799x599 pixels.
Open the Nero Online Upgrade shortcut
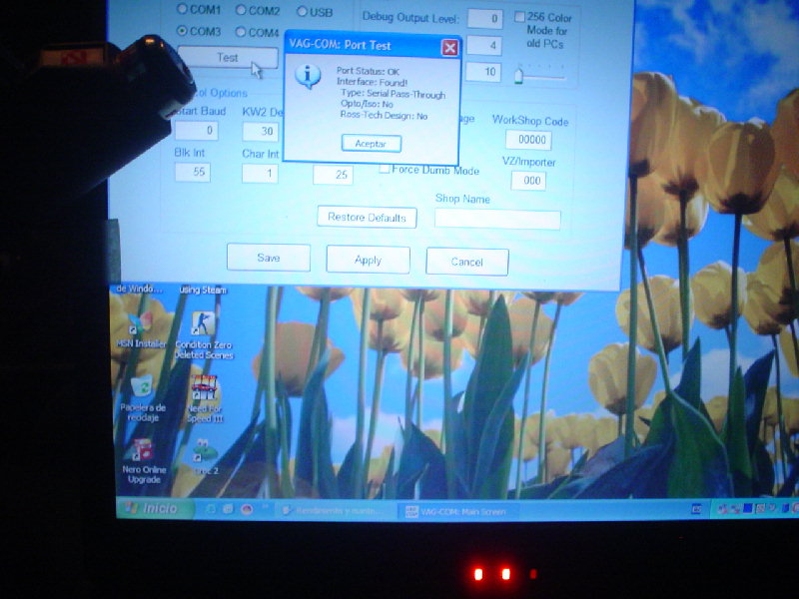pyautogui.click(x=144, y=461)
